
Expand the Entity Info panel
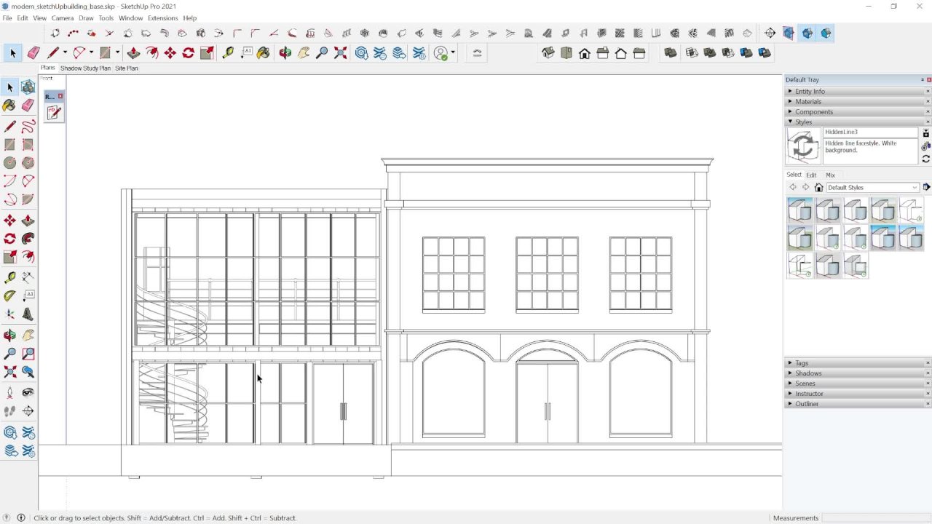(810, 92)
